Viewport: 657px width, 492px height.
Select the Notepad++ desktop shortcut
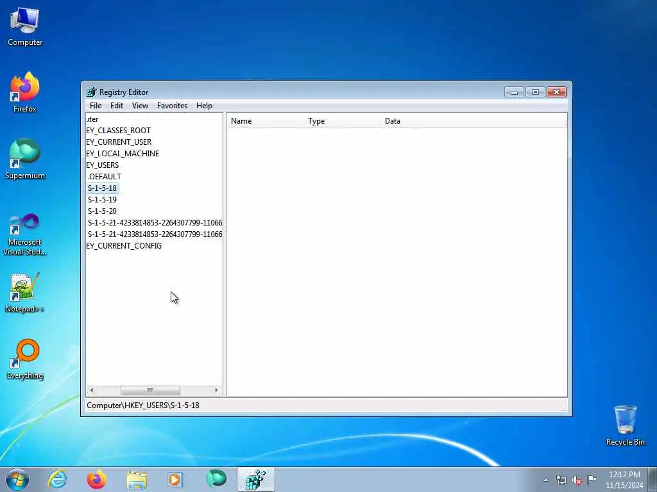(25, 293)
